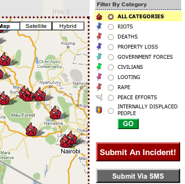
Task: Select the RIOTS radio button
Action: [x=111, y=27]
